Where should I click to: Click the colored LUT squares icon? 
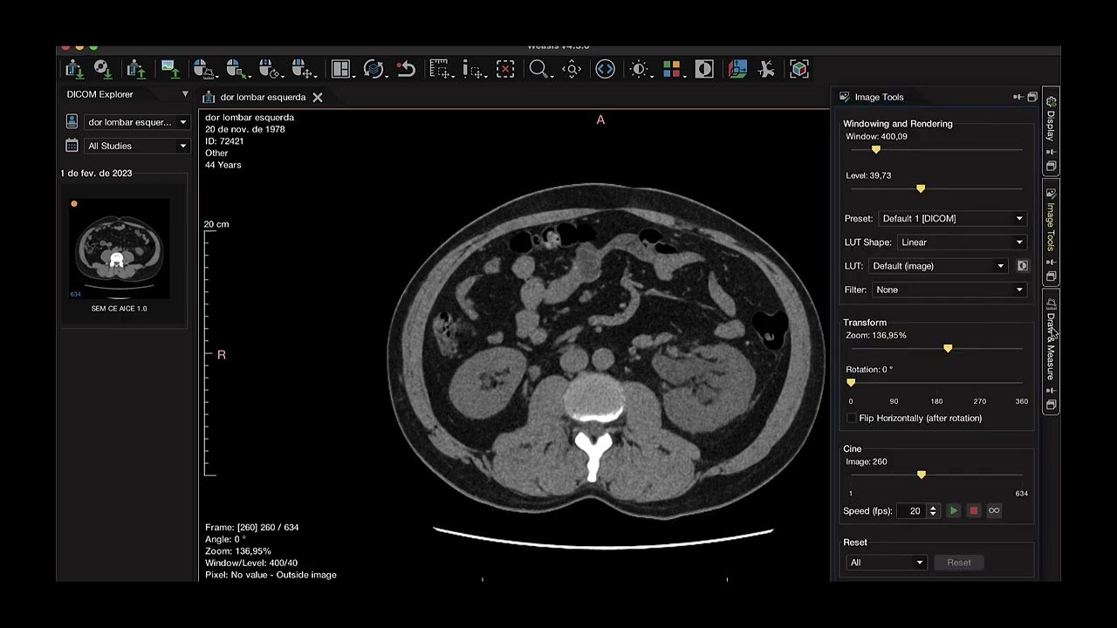pos(672,69)
